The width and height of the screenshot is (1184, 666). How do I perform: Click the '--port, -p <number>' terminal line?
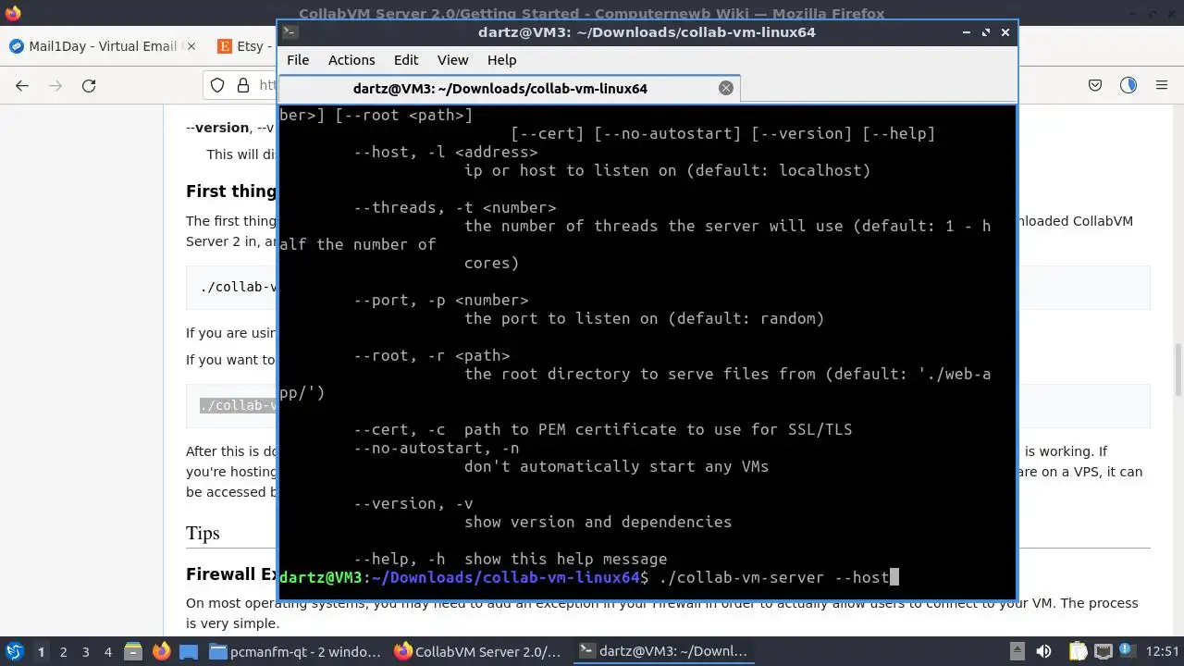(x=441, y=300)
